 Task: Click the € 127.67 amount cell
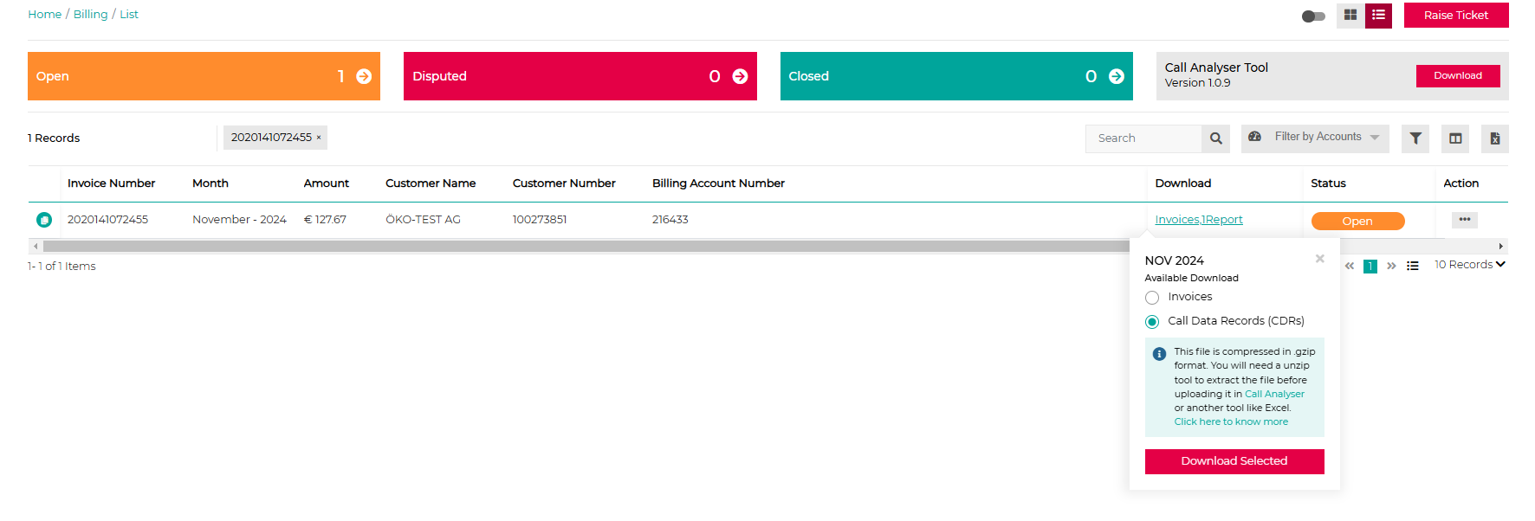325,220
